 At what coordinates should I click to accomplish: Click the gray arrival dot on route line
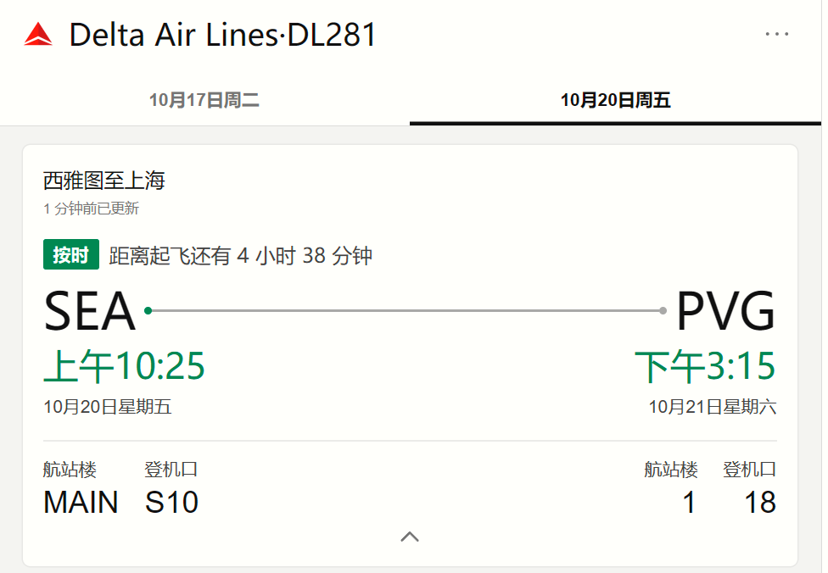click(x=663, y=311)
